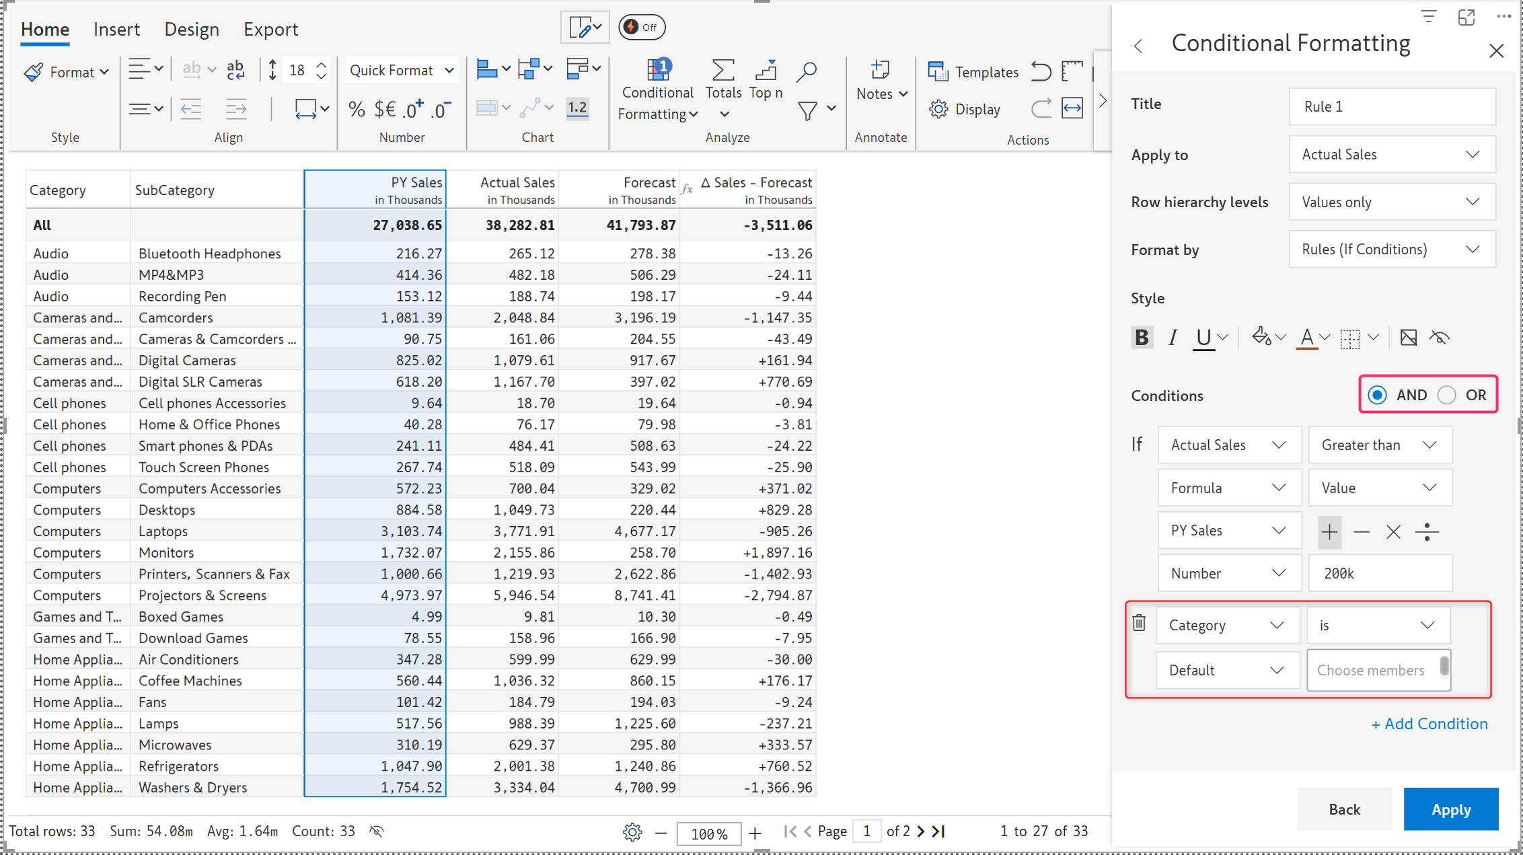Click the Apply button

click(1450, 809)
